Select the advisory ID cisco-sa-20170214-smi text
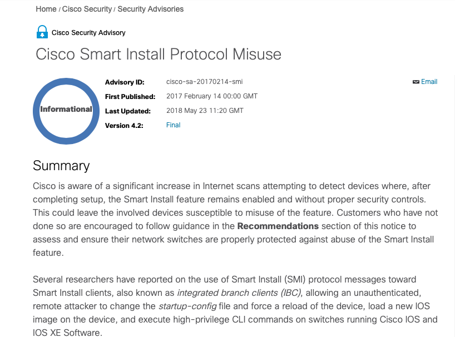This screenshot has width=455, height=337. [204, 82]
